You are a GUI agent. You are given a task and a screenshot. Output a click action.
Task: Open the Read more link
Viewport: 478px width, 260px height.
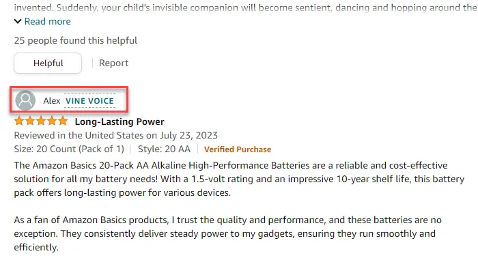coord(48,21)
